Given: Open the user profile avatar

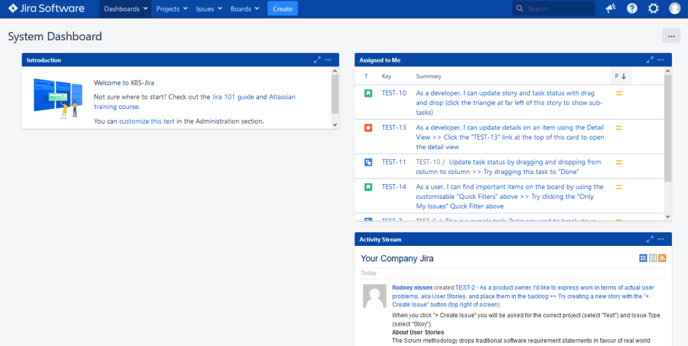Looking at the screenshot, I should 675,9.
